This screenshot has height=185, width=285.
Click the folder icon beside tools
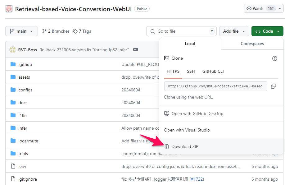(13, 153)
